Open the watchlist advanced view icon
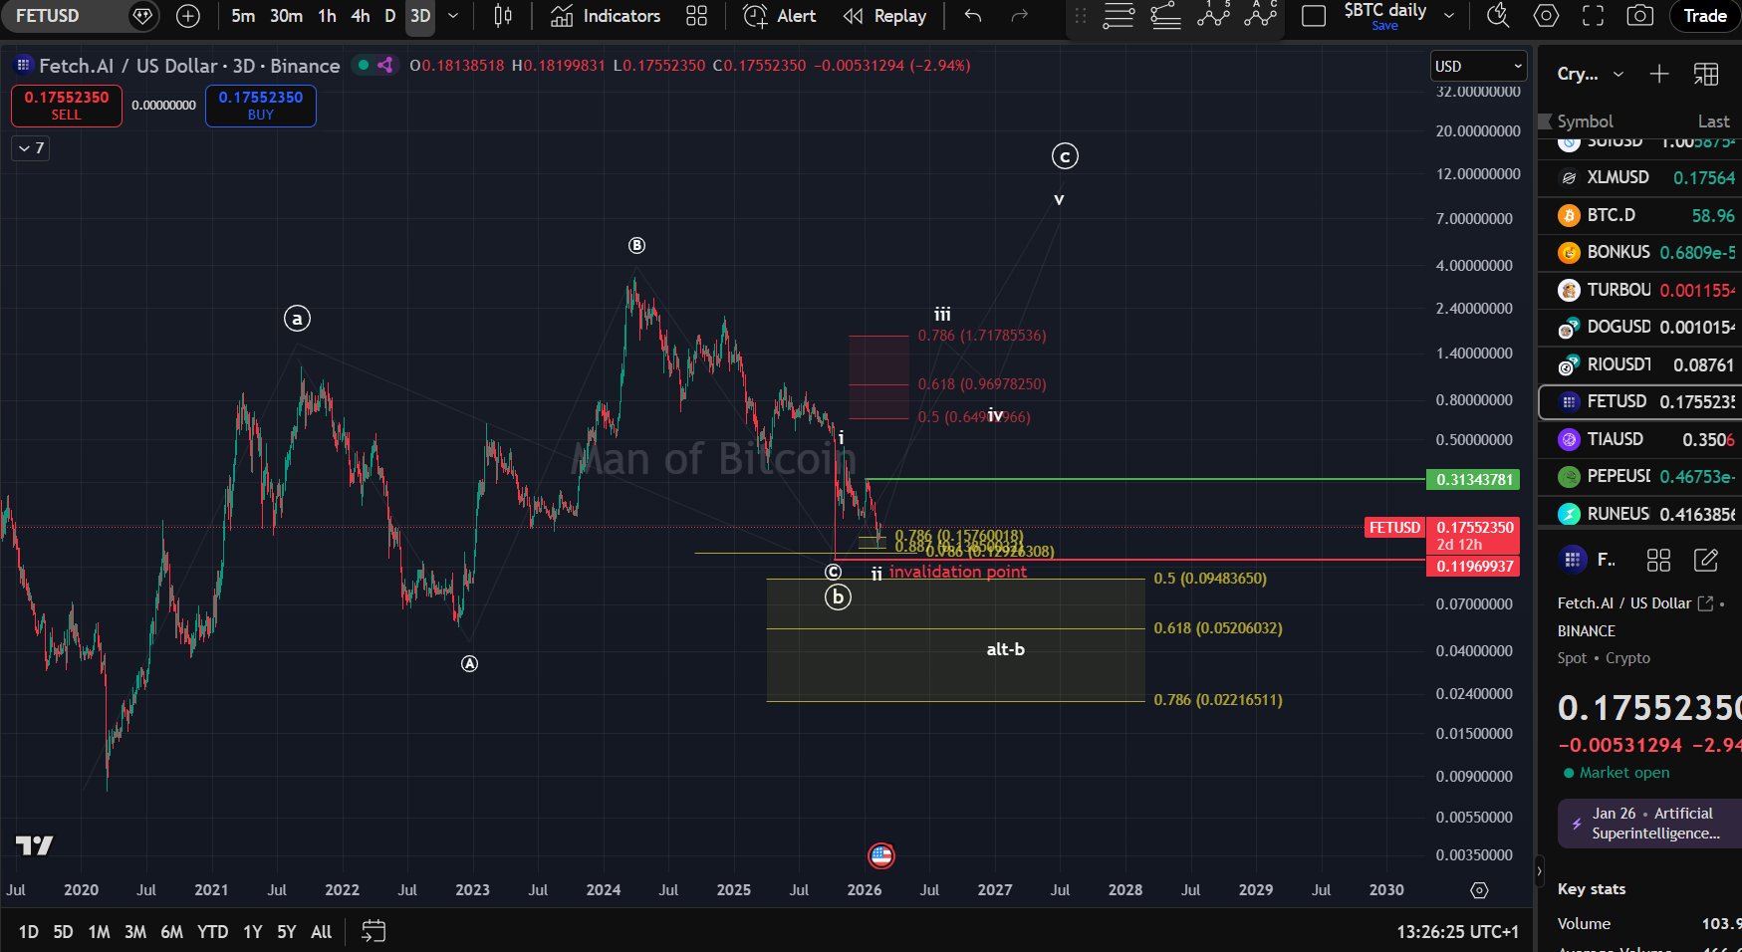 [1706, 74]
